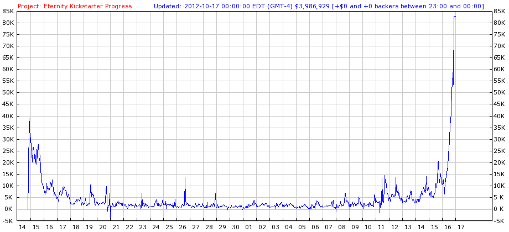Pick the date label 21 on the x-axis
This screenshot has width=509, height=232.
[x=116, y=227]
